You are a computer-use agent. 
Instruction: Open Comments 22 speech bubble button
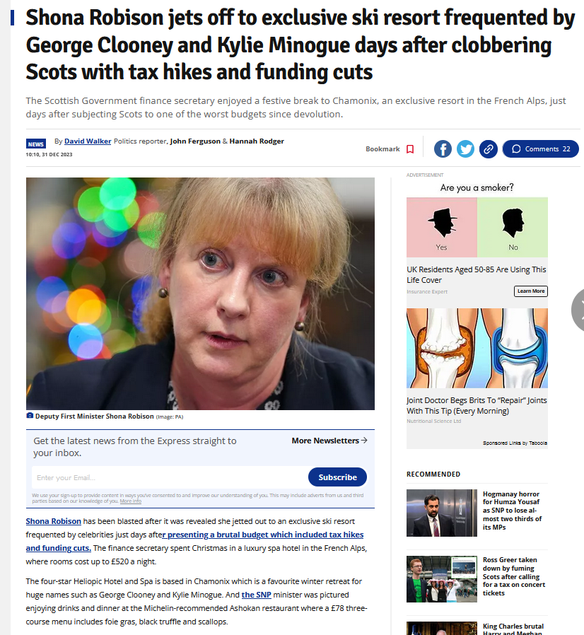540,149
